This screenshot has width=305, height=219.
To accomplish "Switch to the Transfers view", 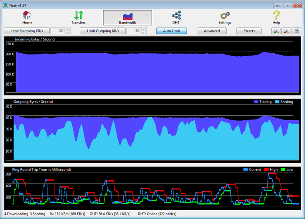I will coord(78,17).
